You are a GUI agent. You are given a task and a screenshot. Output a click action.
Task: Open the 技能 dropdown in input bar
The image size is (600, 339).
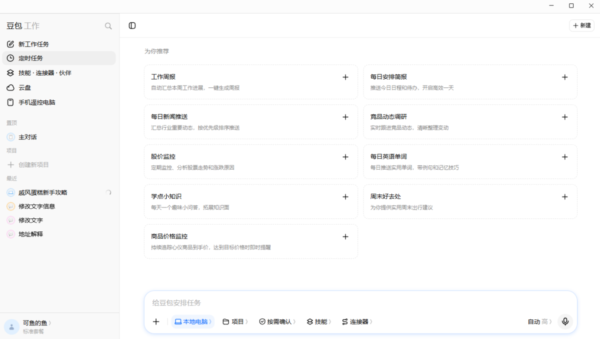point(319,321)
